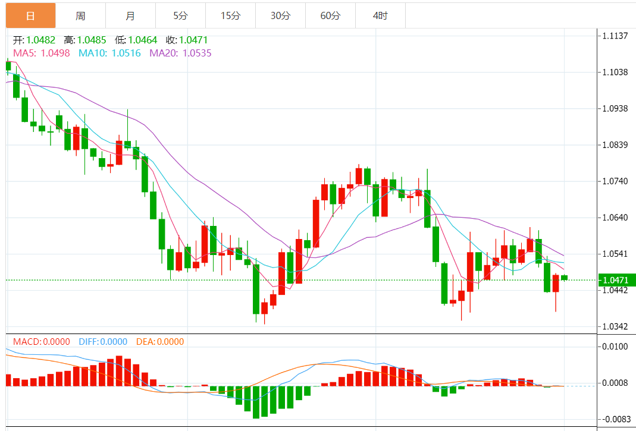The width and height of the screenshot is (636, 431).
Task: Click the high price 高:1.0485
Action: [x=84, y=40]
